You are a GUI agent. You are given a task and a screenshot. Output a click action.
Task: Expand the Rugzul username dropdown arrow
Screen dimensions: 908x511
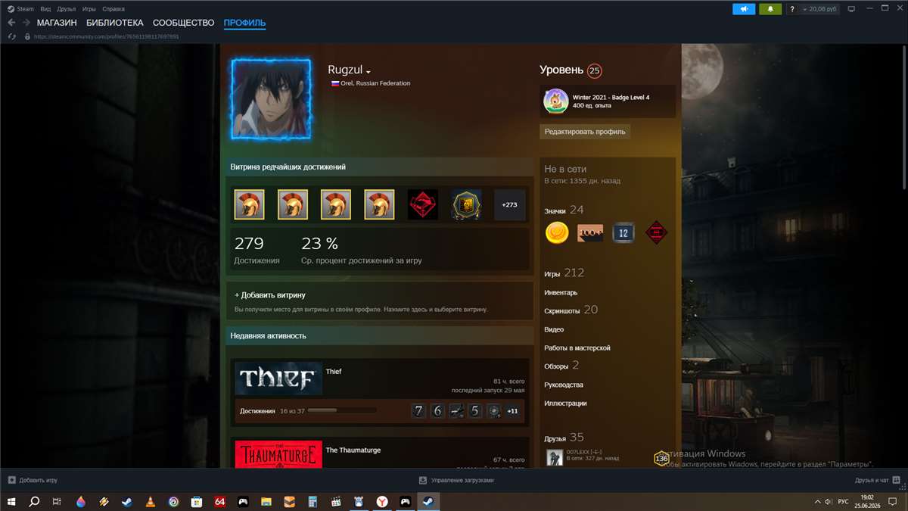(x=368, y=72)
